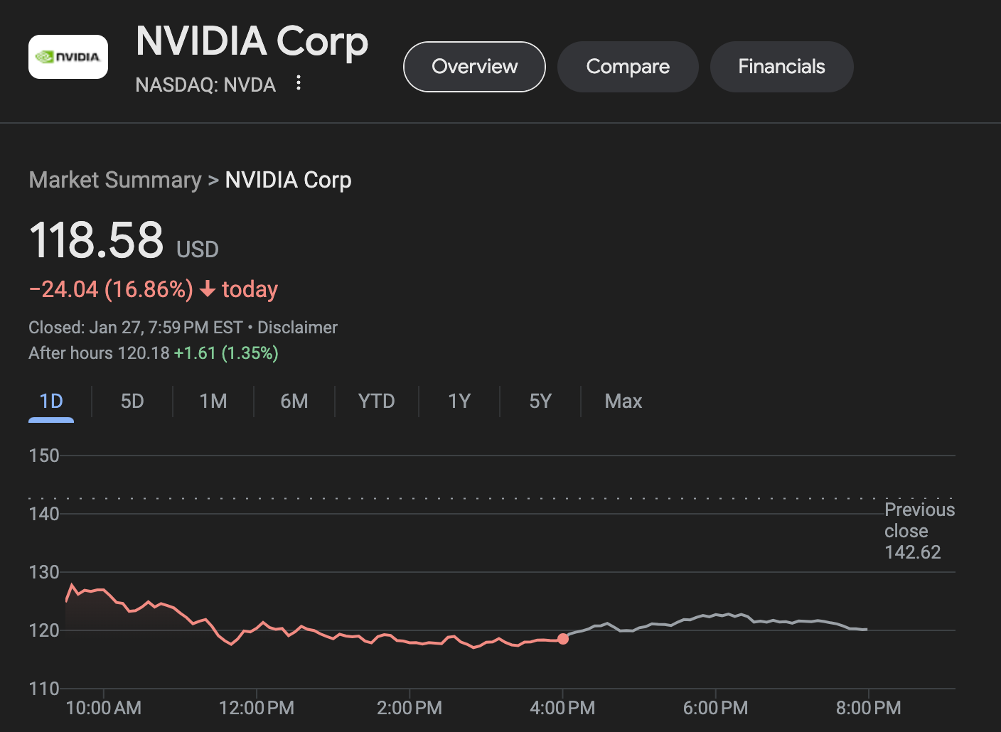The width and height of the screenshot is (1001, 732).
Task: Switch to the Compare tab
Action: pos(628,67)
